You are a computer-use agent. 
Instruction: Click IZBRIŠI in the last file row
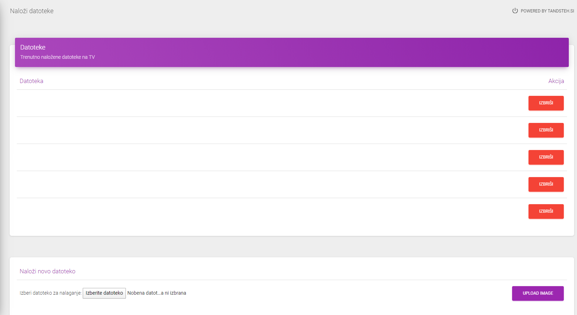coord(546,211)
